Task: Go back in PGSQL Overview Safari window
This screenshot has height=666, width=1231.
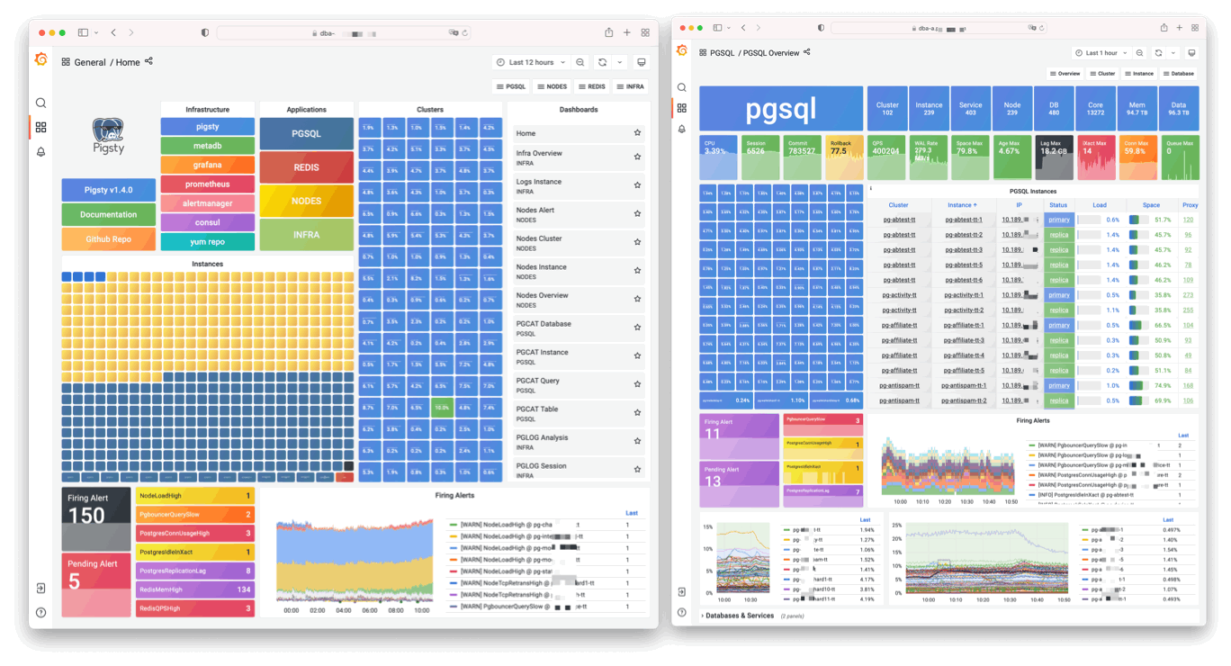Action: (743, 28)
